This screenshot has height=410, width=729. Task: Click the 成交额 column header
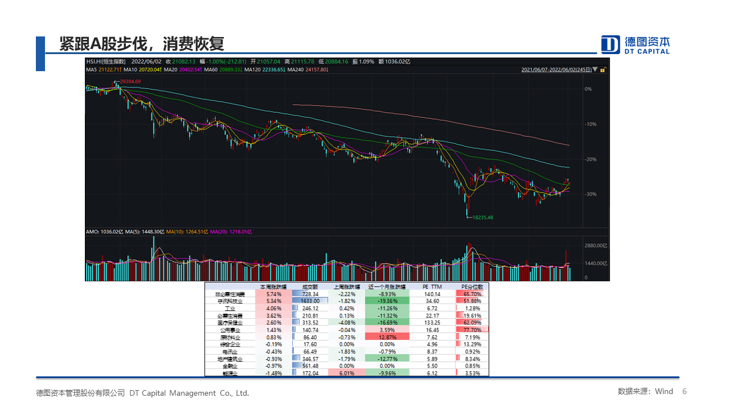pos(310,287)
